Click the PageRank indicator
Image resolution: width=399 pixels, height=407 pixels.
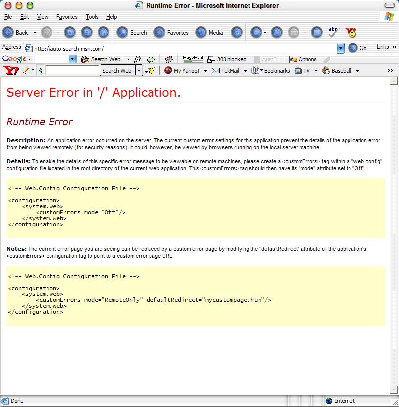click(x=194, y=59)
